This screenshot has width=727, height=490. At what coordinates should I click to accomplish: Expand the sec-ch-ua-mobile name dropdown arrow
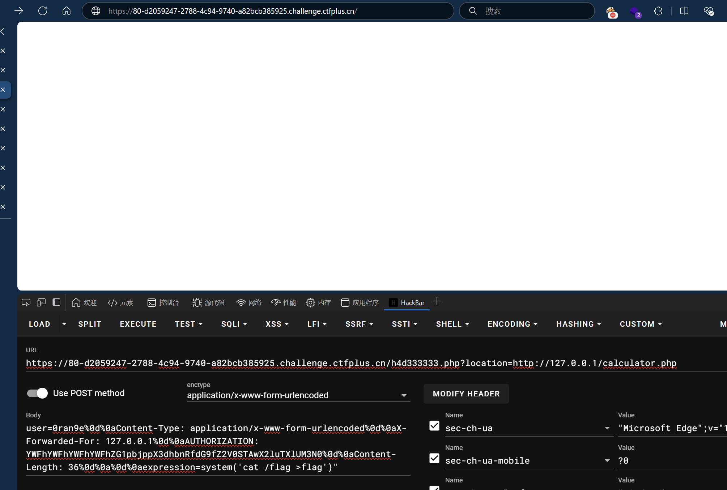coord(607,461)
